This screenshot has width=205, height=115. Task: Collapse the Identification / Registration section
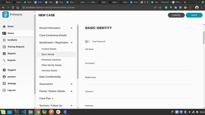pyautogui.click(x=71, y=43)
